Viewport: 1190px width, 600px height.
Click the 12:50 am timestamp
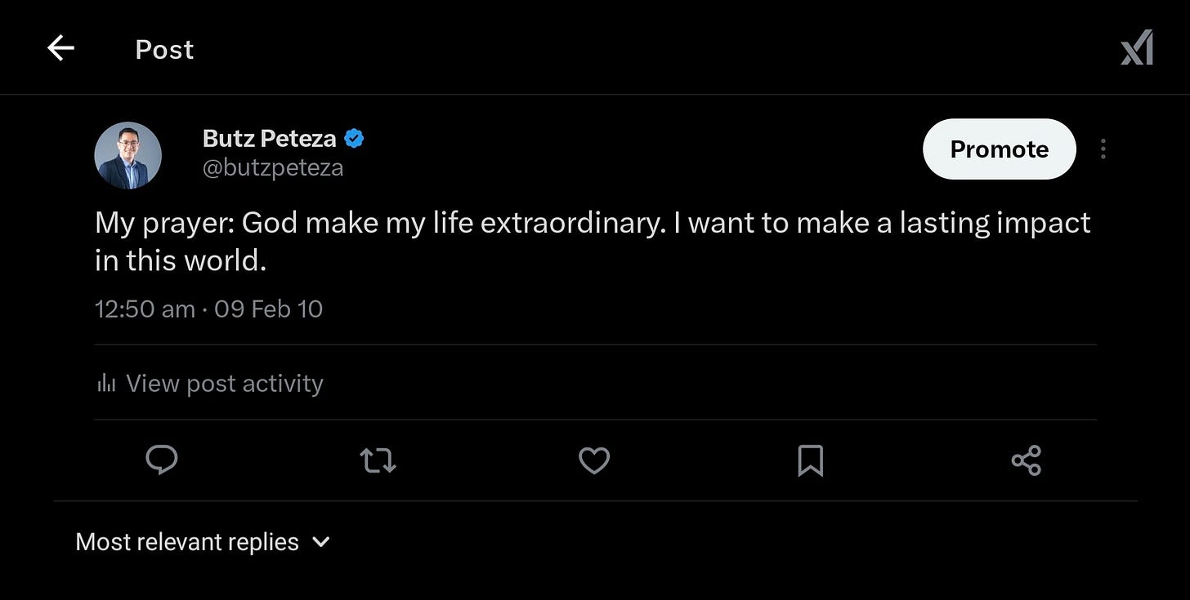(x=145, y=309)
